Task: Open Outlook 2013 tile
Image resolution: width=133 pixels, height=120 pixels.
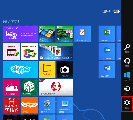Action: pos(107,52)
